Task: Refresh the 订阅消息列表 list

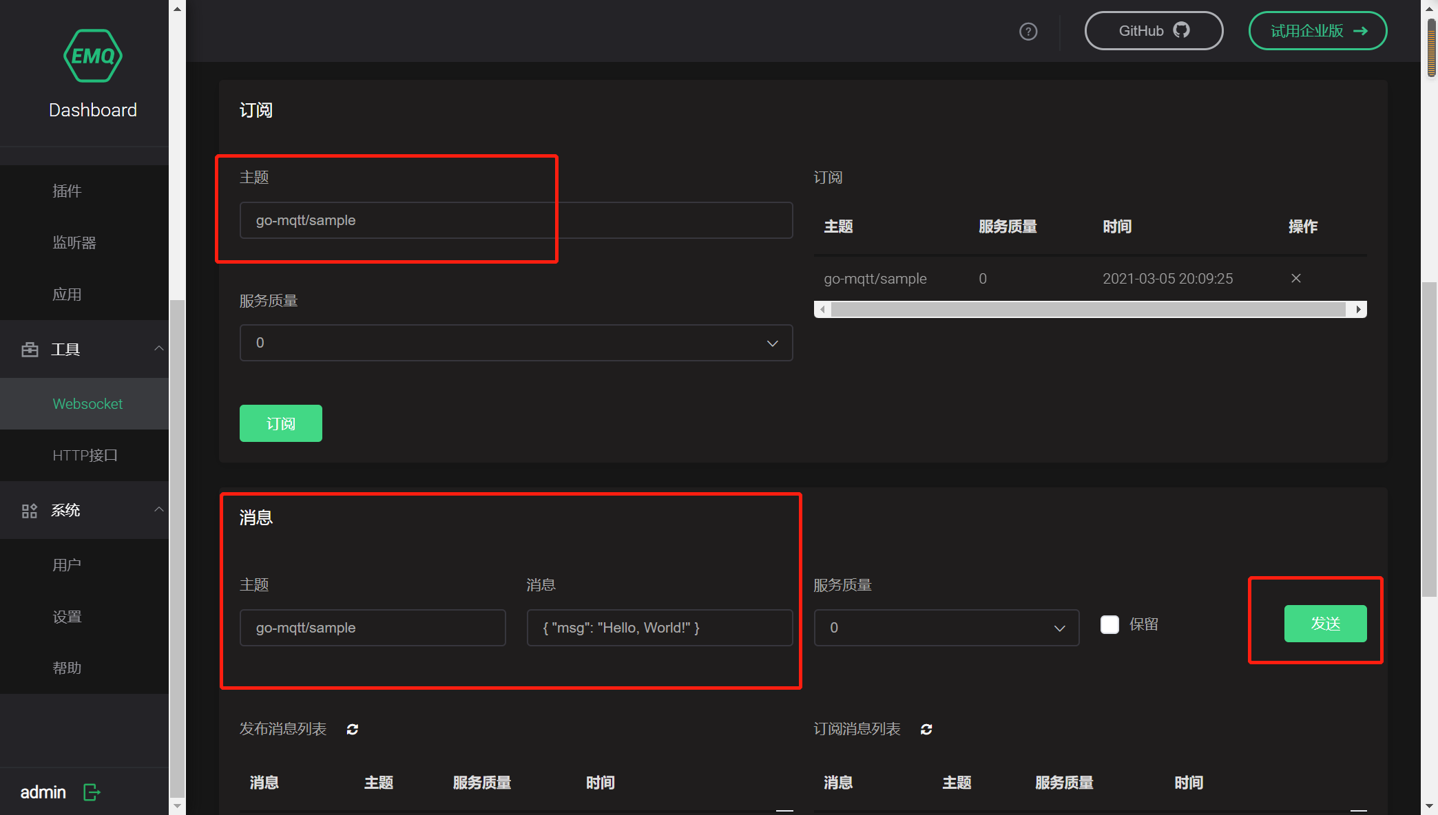Action: [x=926, y=729]
